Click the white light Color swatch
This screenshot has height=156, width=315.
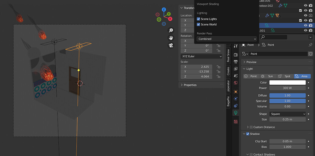[288, 83]
